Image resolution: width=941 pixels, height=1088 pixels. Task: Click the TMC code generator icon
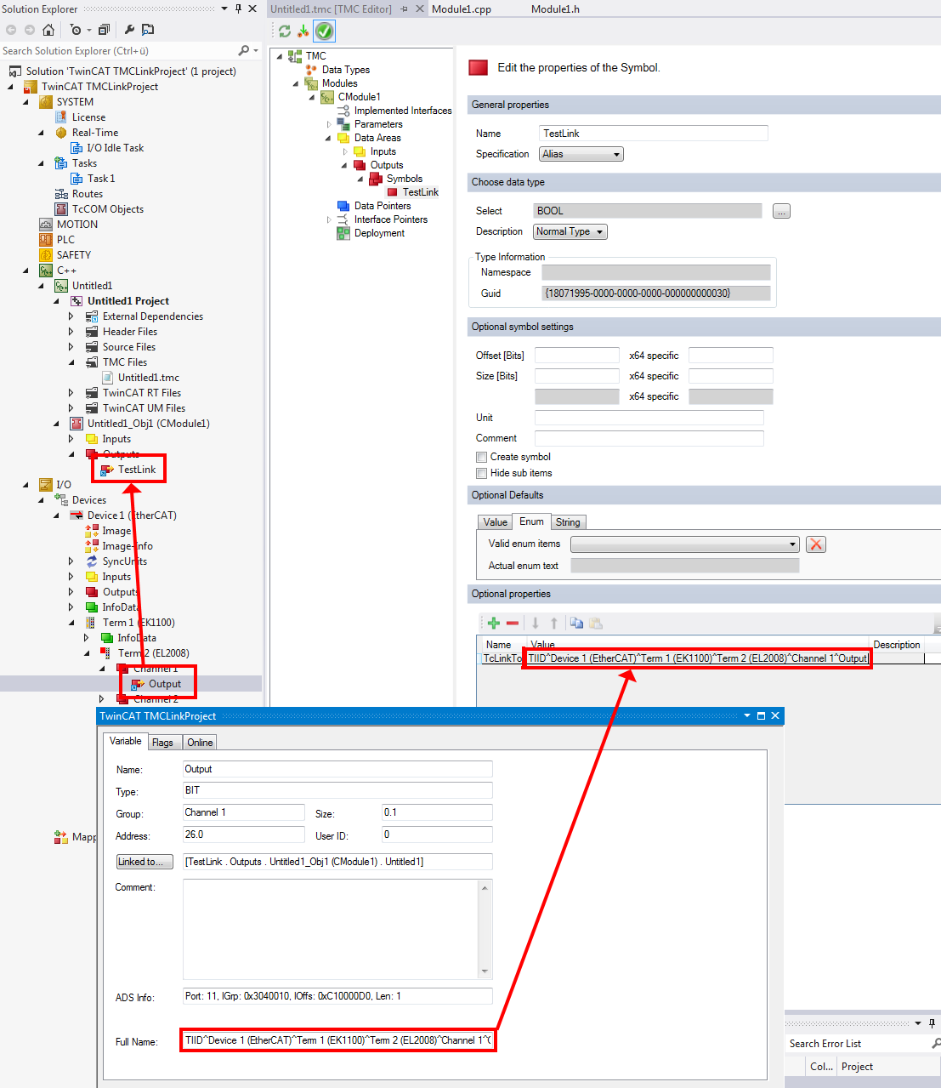303,31
